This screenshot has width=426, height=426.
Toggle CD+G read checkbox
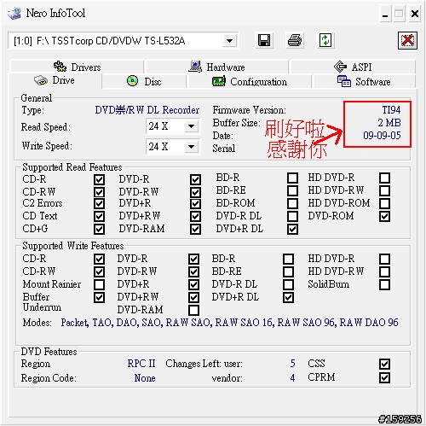tap(99, 229)
